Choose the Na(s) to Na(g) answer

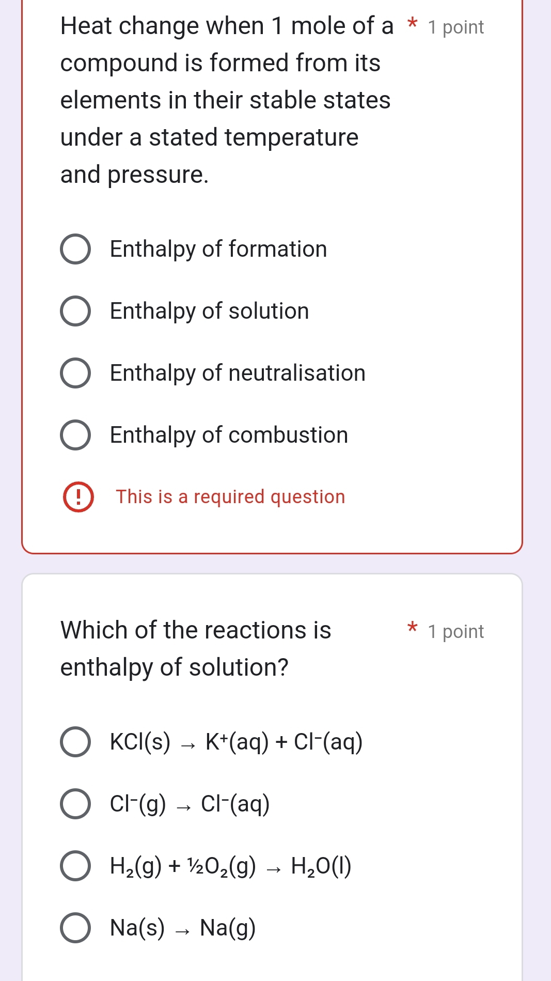75,928
